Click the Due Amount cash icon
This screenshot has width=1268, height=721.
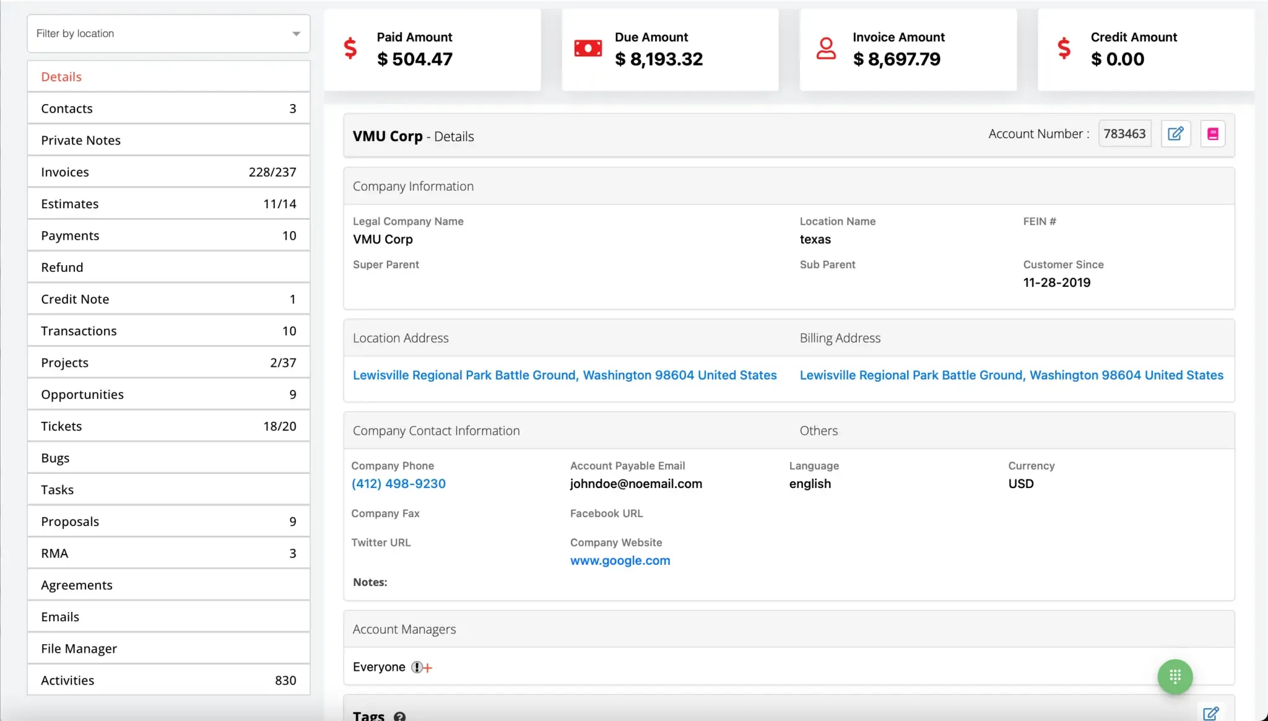pyautogui.click(x=588, y=48)
